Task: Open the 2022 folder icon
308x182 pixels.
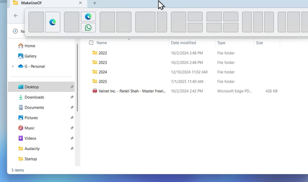Action: [x=95, y=53]
